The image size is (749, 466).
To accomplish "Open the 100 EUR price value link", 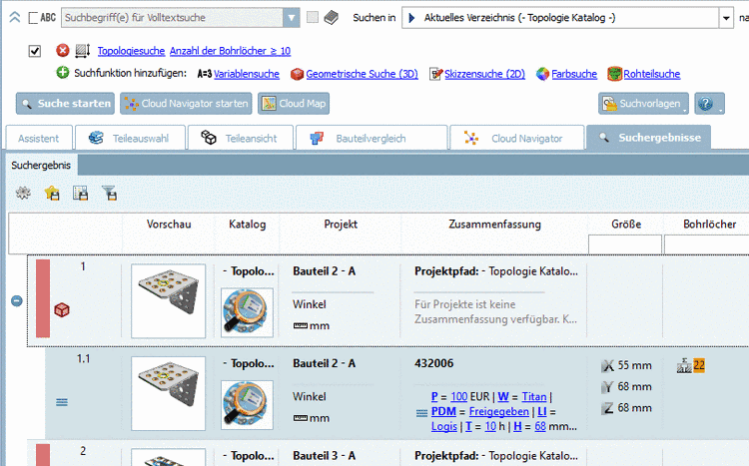I will (458, 397).
